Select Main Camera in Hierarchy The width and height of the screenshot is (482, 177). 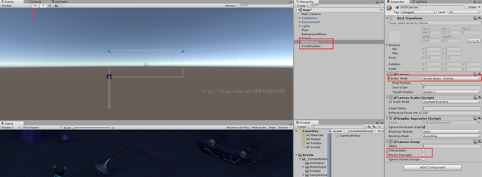click(311, 14)
